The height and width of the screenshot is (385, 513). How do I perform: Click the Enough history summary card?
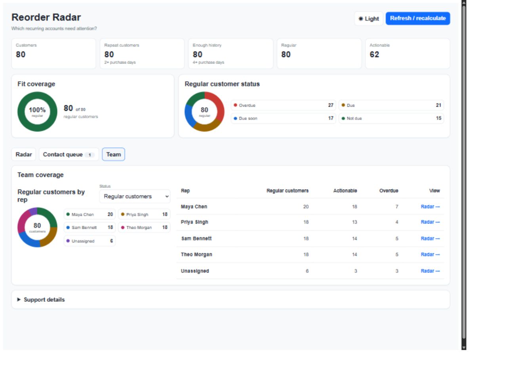[231, 54]
